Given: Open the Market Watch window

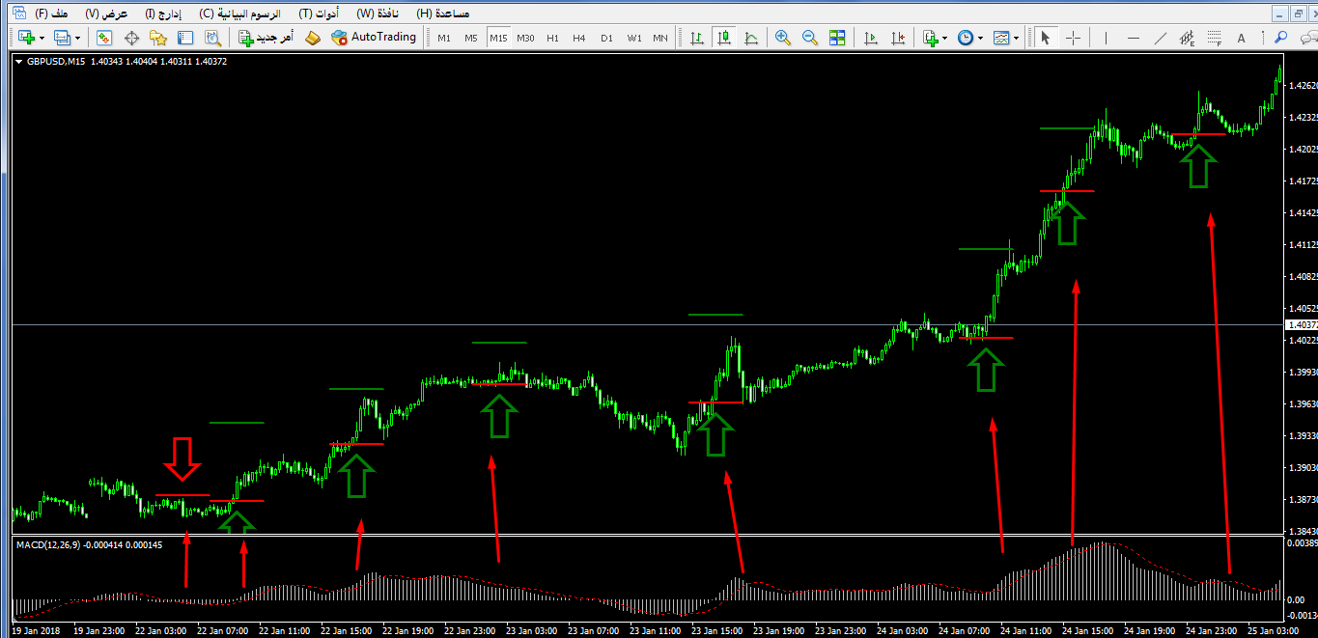Looking at the screenshot, I should click(x=104, y=38).
